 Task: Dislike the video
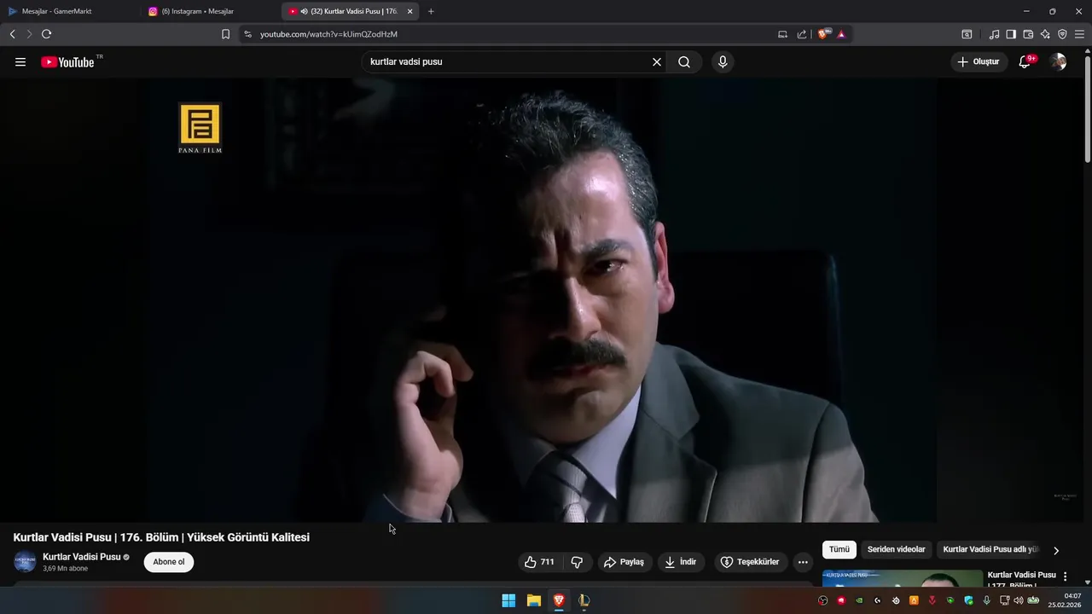tap(577, 562)
